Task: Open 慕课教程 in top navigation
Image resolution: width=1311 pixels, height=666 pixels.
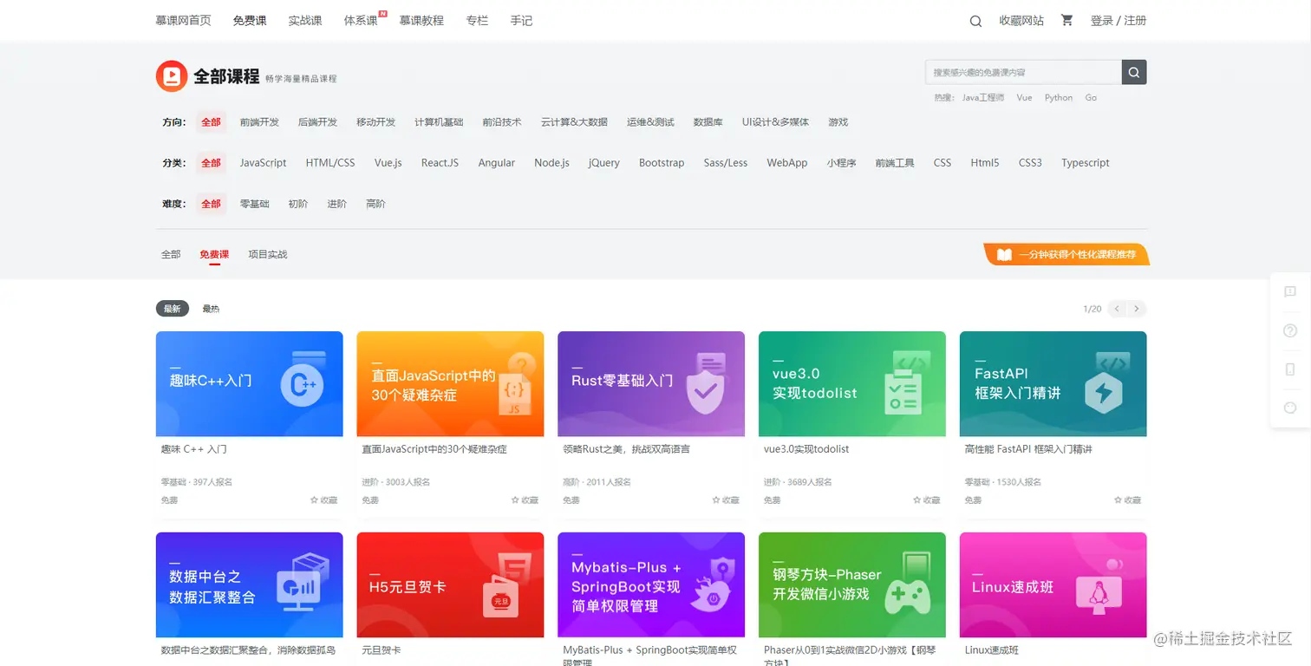Action: tap(421, 20)
